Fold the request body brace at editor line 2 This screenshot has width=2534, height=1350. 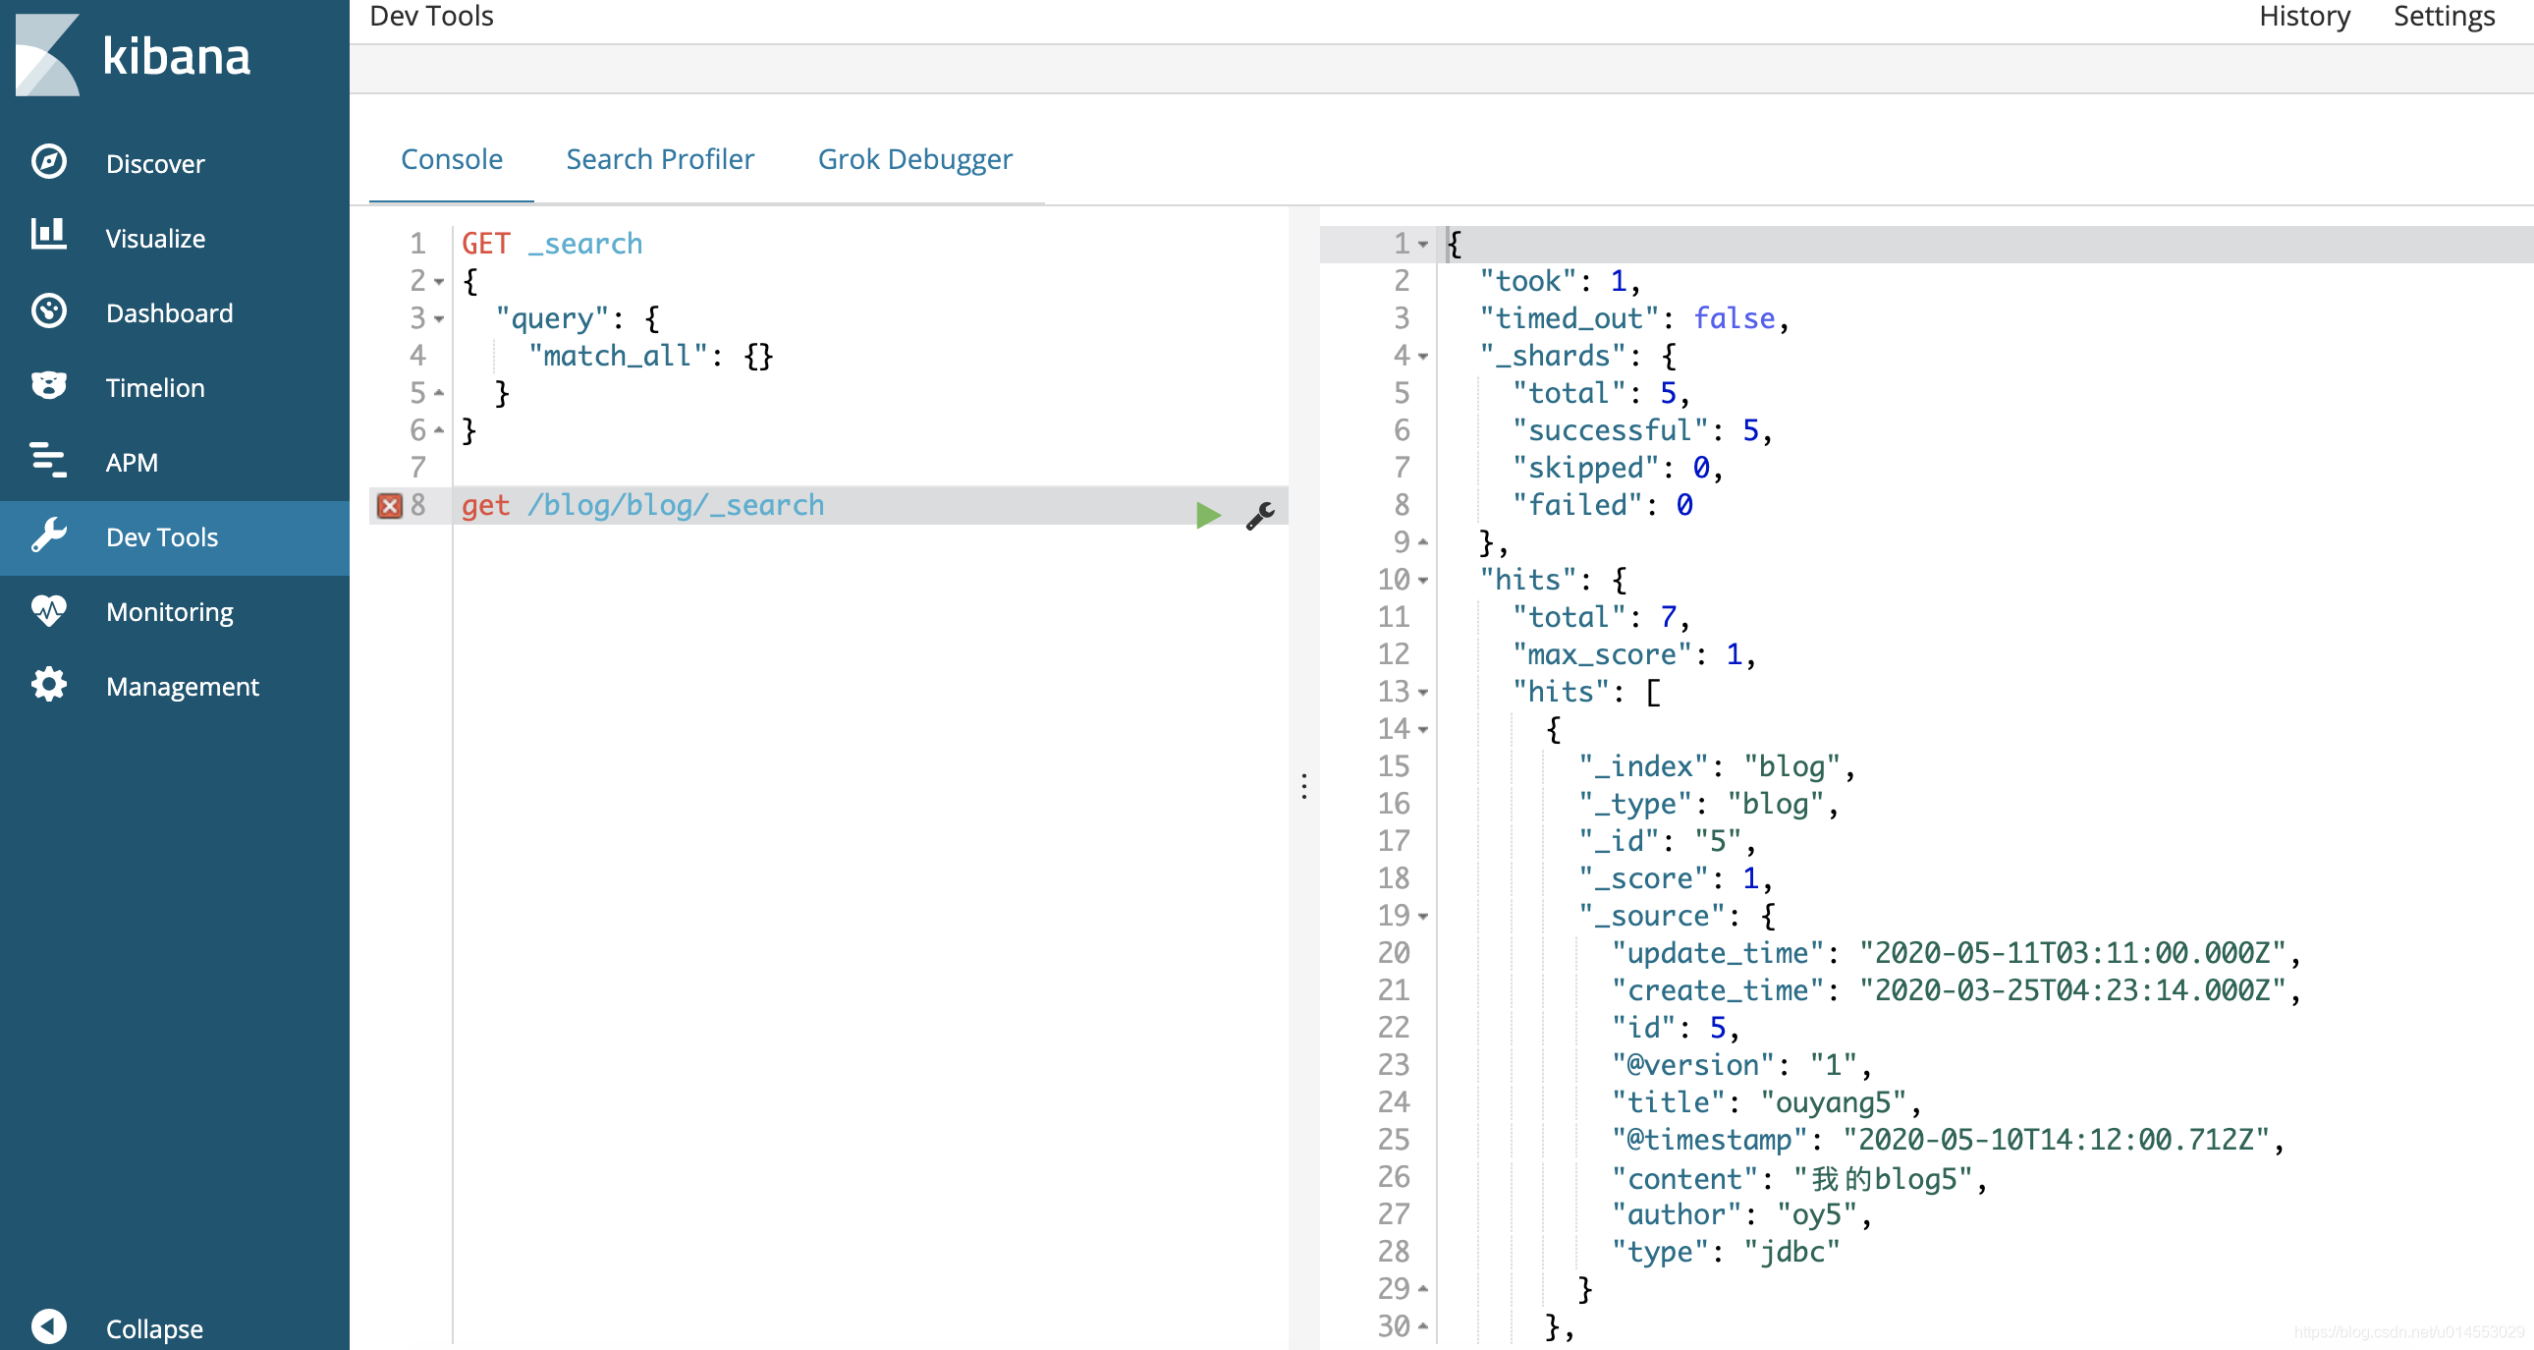[439, 281]
